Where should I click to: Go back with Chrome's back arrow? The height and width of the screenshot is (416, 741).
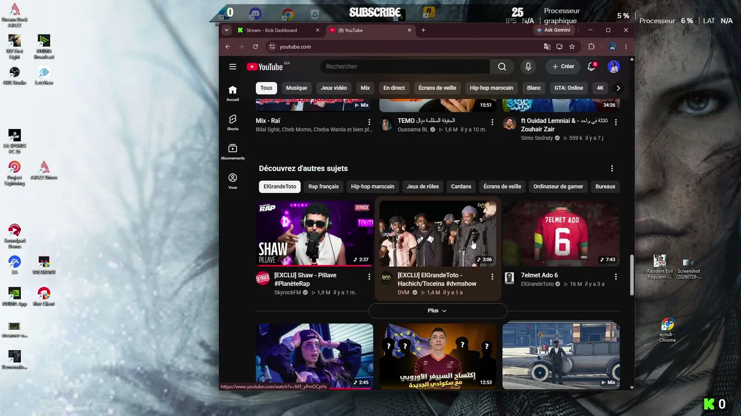[x=228, y=47]
